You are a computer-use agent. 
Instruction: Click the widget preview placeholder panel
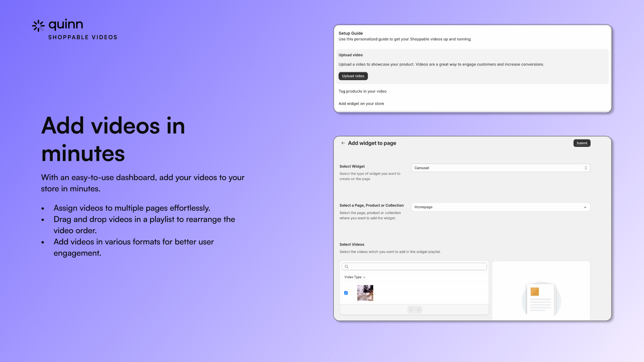click(541, 290)
